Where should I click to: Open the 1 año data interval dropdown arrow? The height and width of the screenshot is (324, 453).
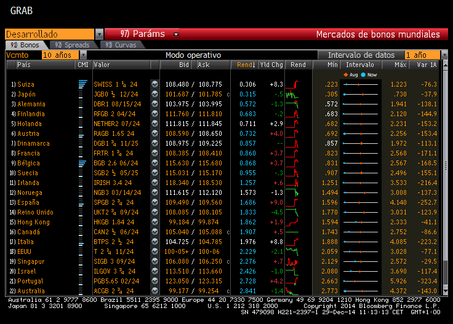[444, 55]
